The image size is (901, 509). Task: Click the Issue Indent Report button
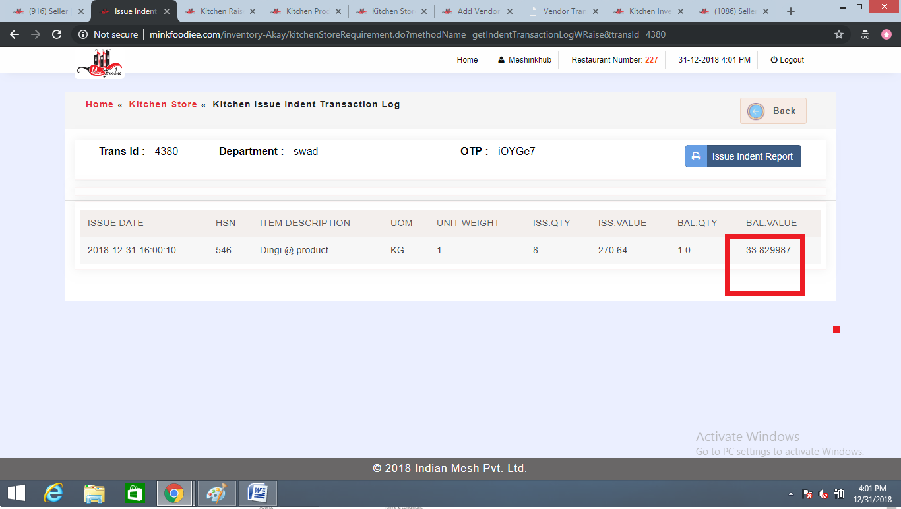click(x=743, y=156)
